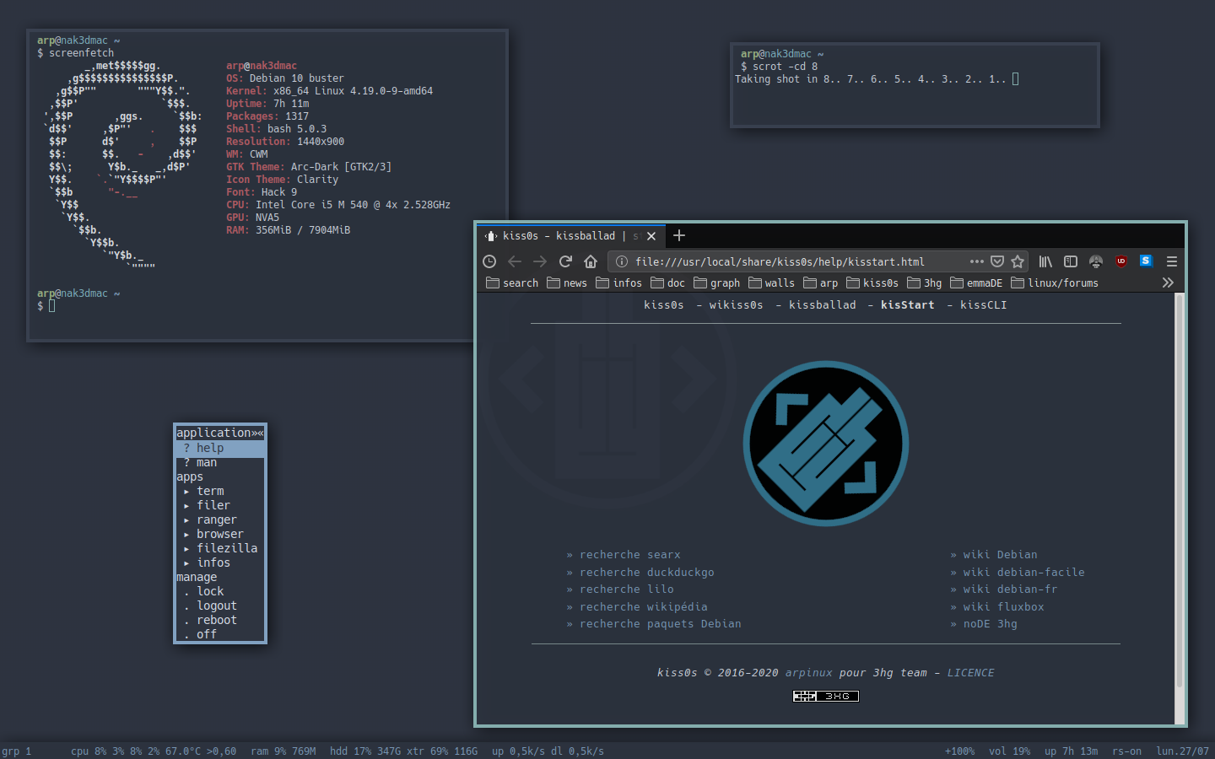Open term submenu in application menu

tap(220, 492)
